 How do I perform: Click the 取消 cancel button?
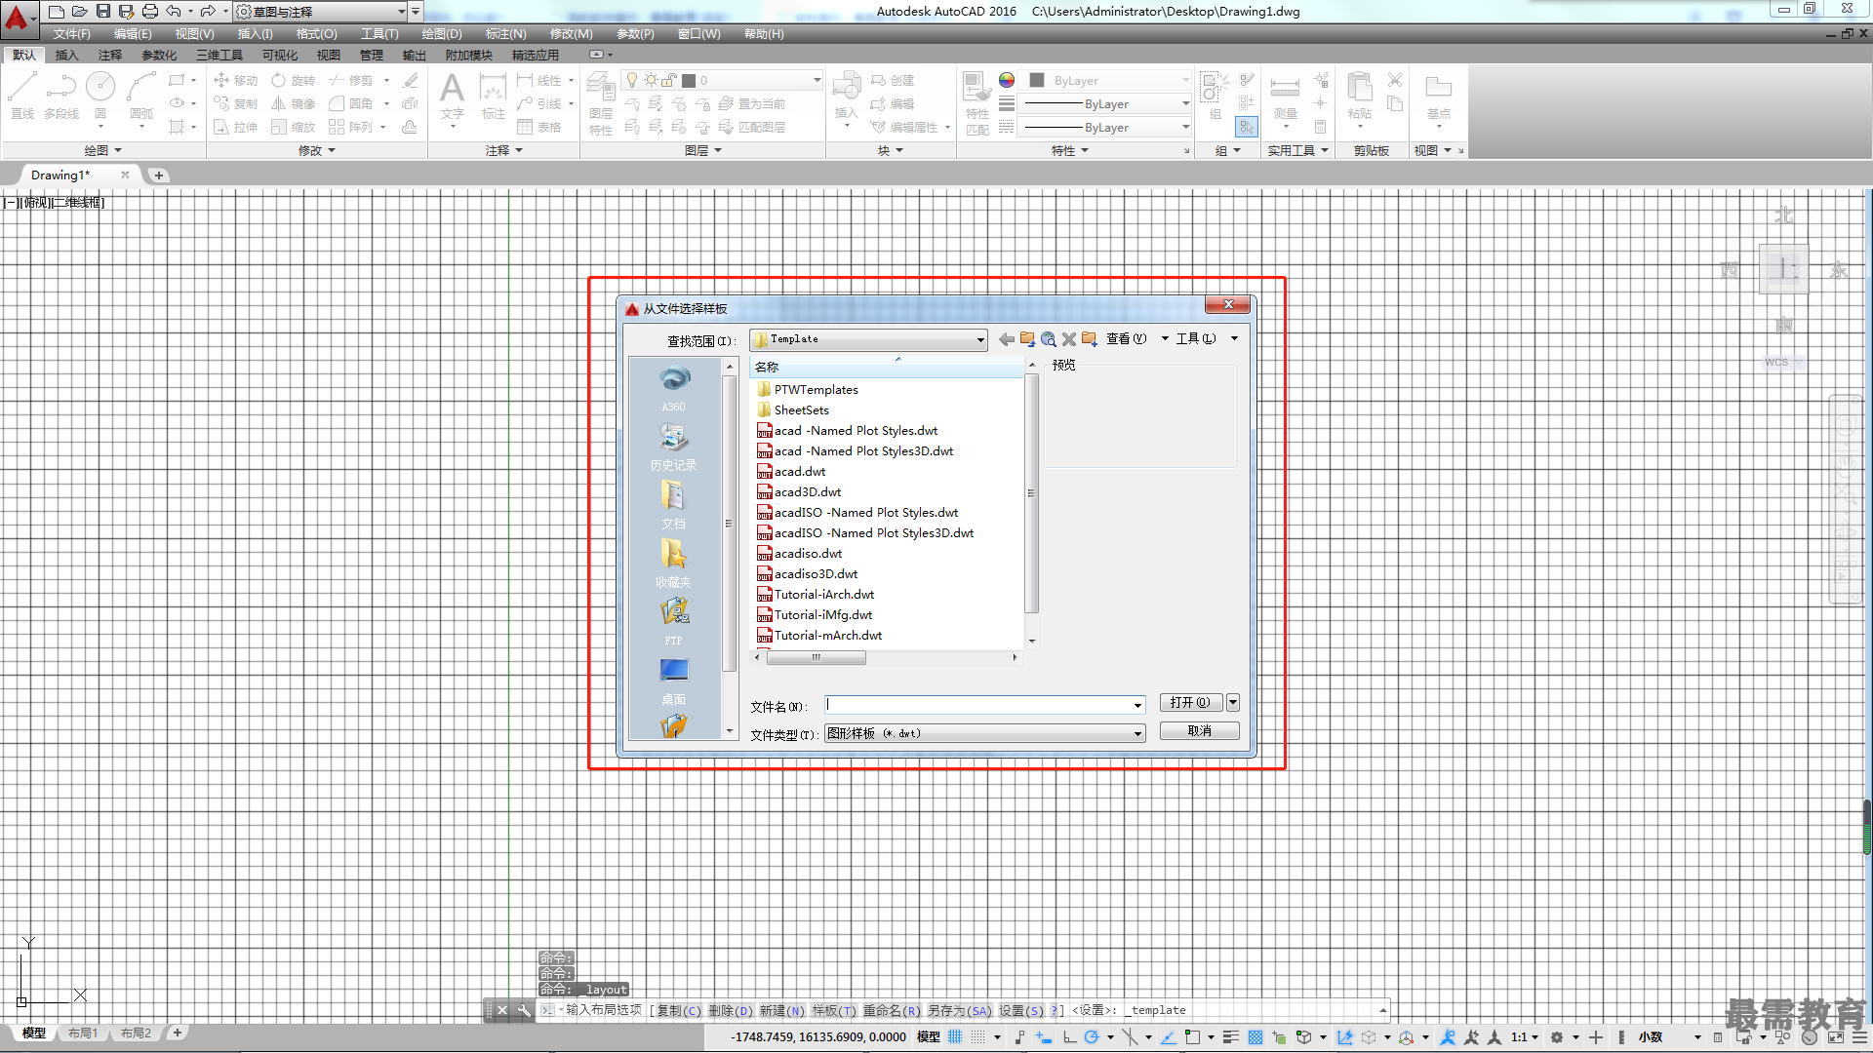coord(1200,731)
